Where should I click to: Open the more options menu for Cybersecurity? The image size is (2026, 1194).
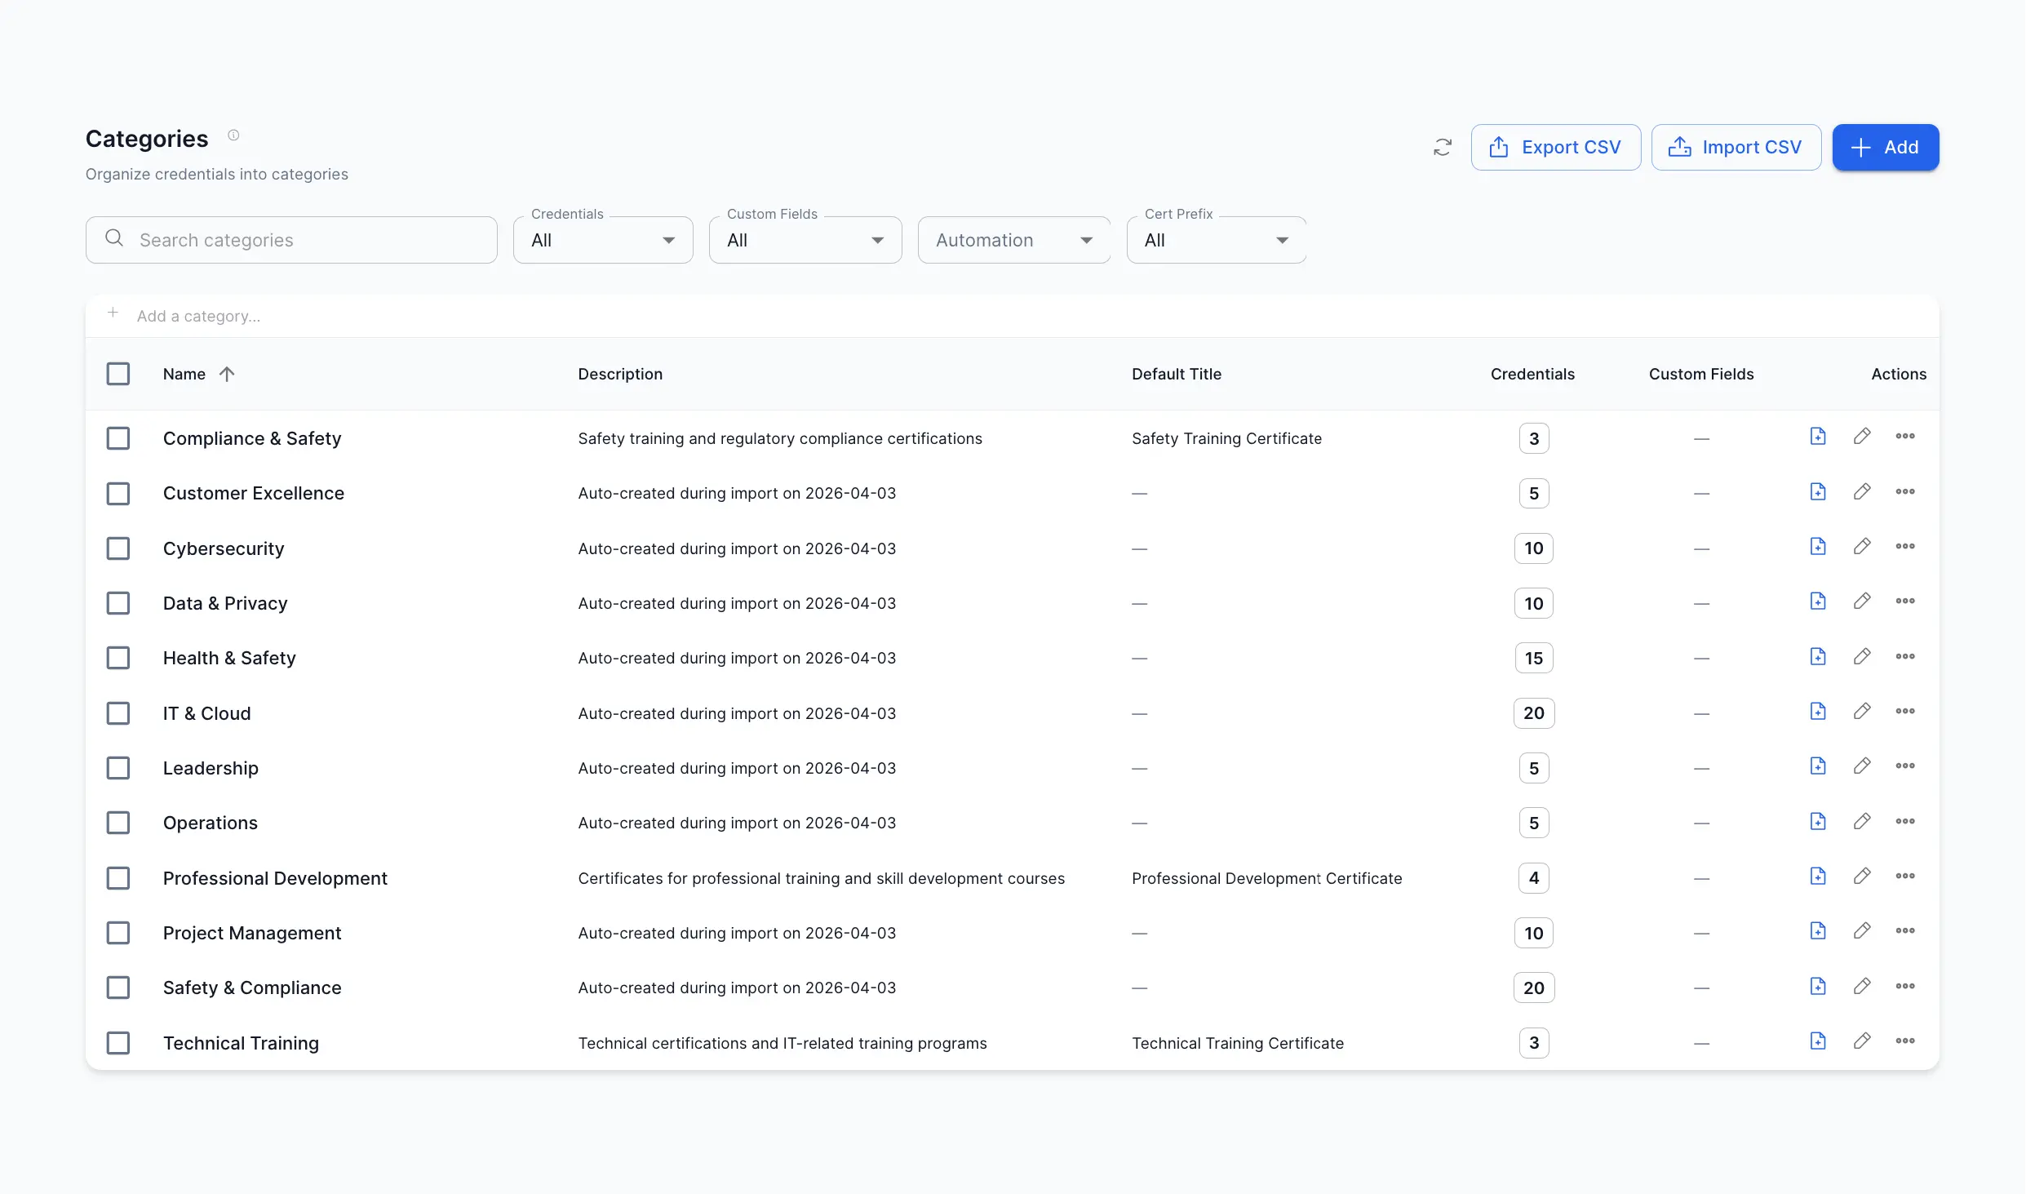click(1905, 548)
